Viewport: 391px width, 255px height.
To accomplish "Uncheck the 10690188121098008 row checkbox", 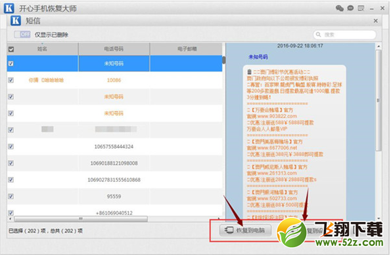I will pos(11,163).
